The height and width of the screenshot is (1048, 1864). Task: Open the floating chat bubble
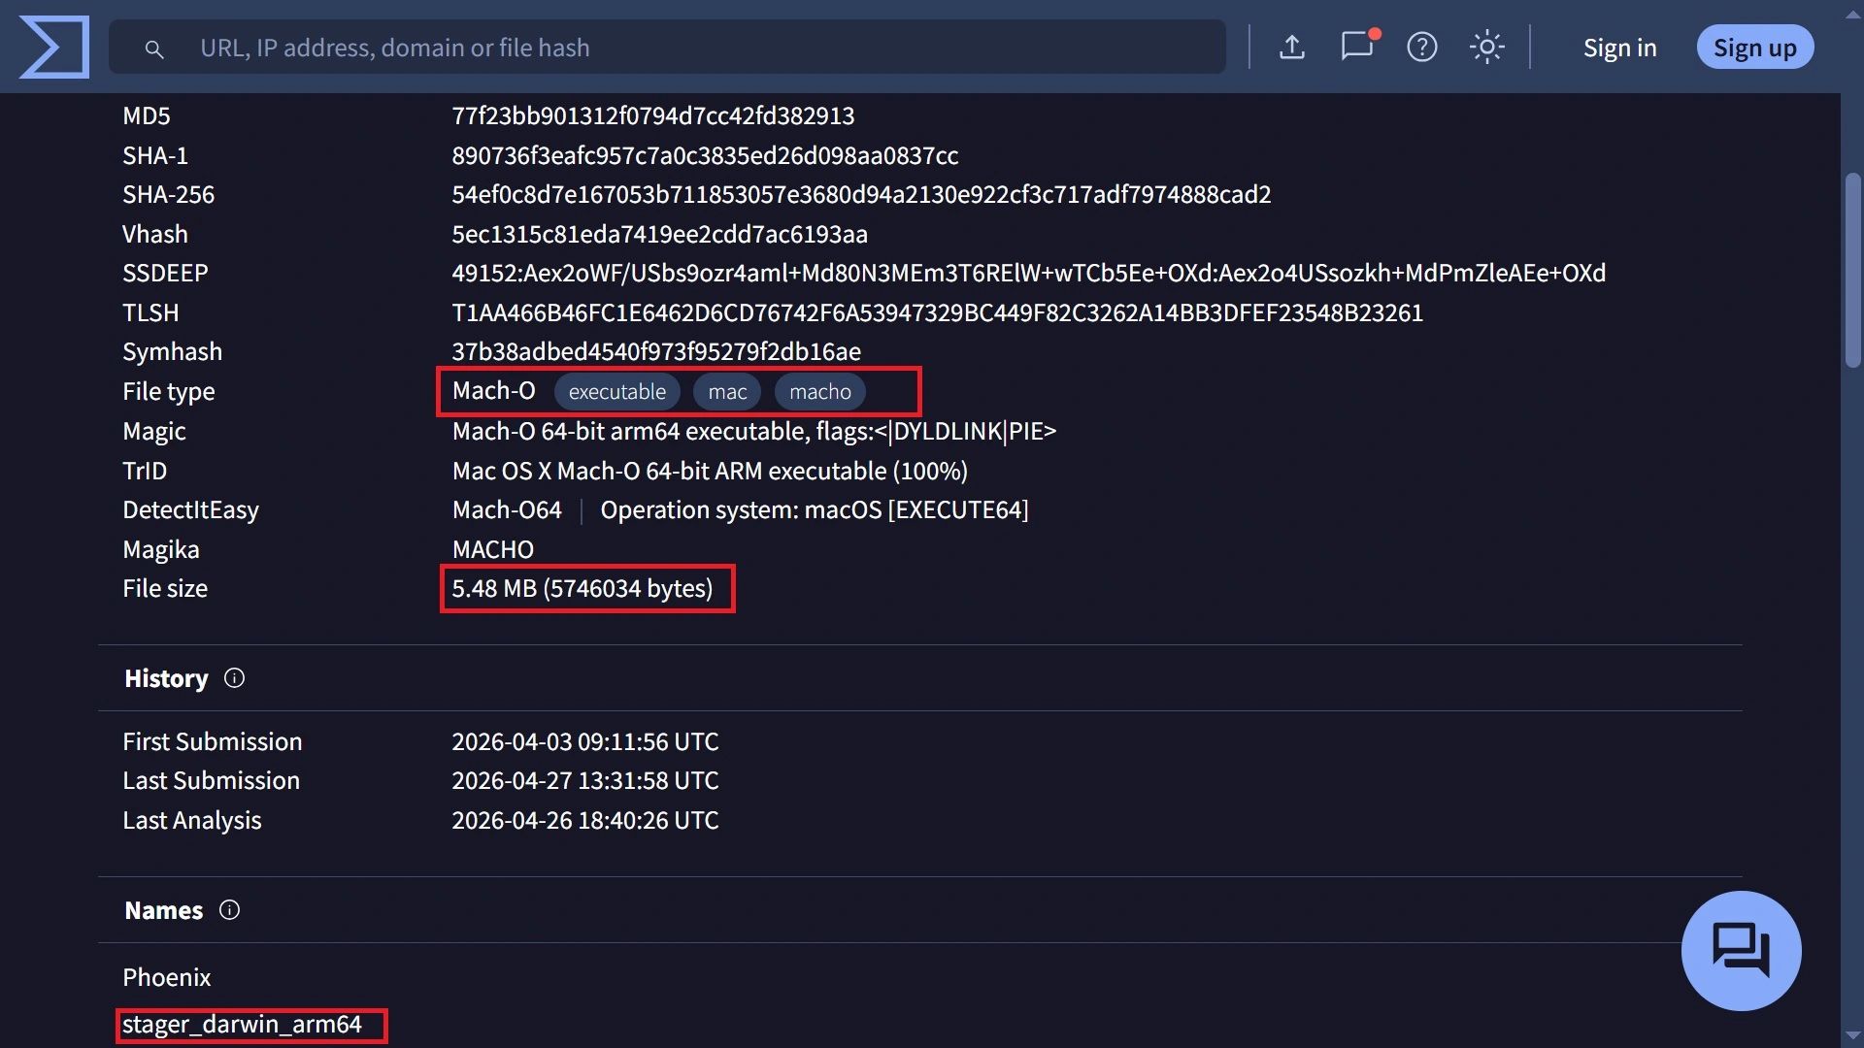click(1740, 951)
